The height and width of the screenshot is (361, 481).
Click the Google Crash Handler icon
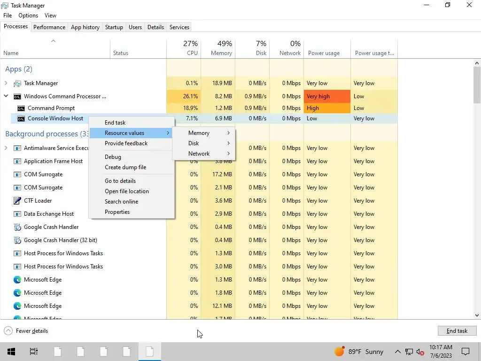tap(17, 227)
